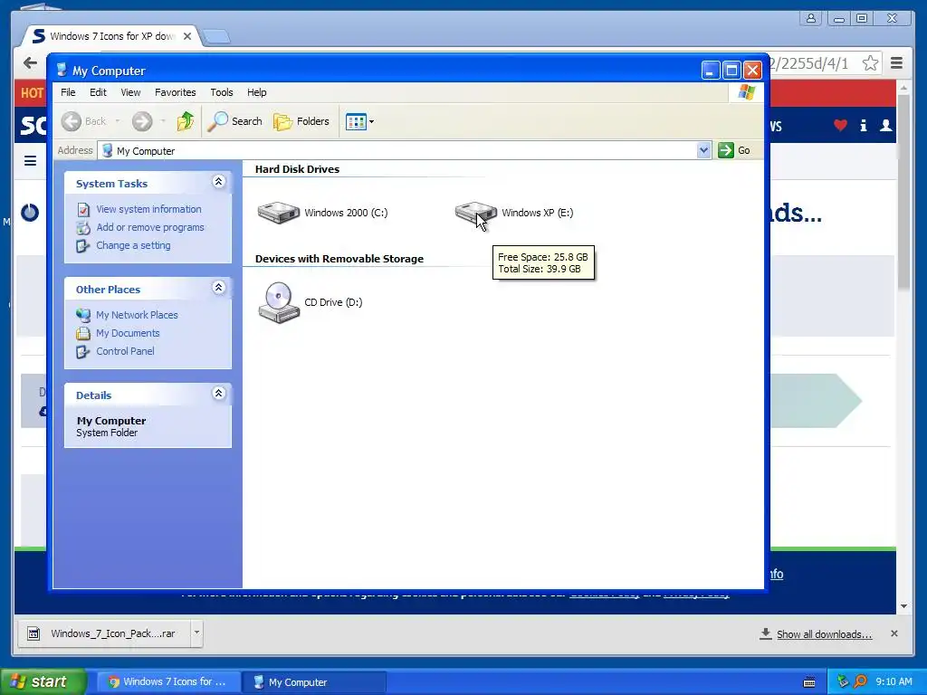Click Change a setting link
The height and width of the screenshot is (695, 927).
[133, 245]
